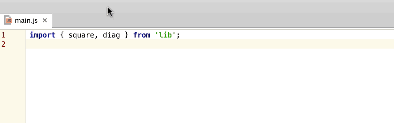Click the comma after square
The image size is (394, 123).
96,36
